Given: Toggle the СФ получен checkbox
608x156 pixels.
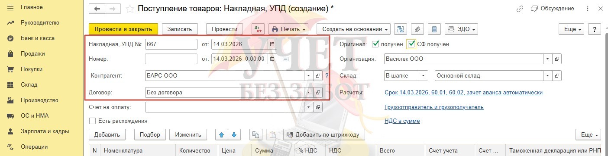Looking at the screenshot, I should (411, 44).
